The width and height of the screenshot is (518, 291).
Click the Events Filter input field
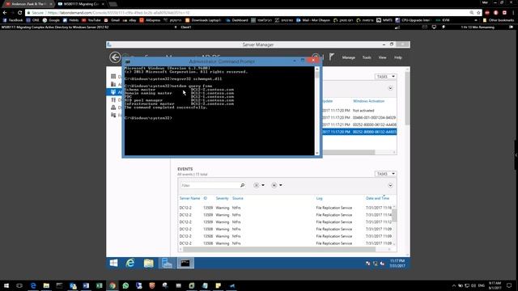coord(210,185)
